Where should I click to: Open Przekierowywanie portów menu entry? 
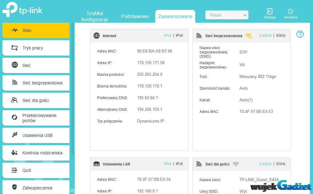tap(36, 118)
